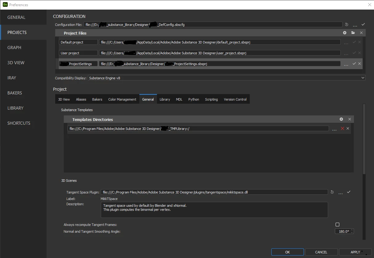Open the Compatibility Display dropdown
Viewport: 374px width, 258px height.
227,78
